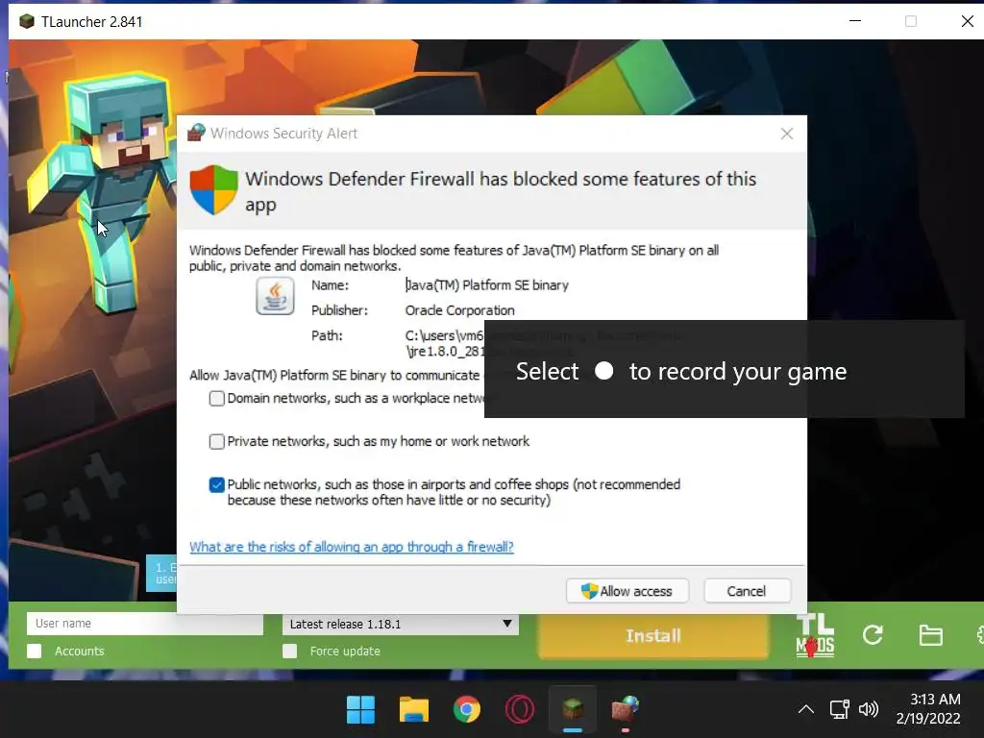Image resolution: width=984 pixels, height=738 pixels.
Task: Click the Java(TM) Platform SE binary name text
Action: click(x=487, y=284)
